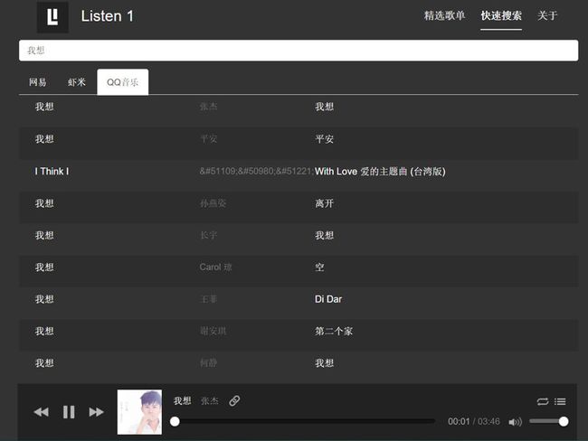Click the song progress bar handle
The height and width of the screenshot is (441, 588).
point(175,421)
